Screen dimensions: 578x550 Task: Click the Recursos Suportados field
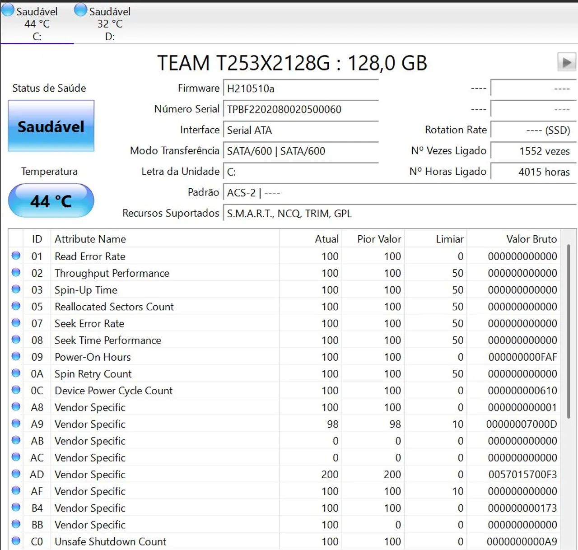click(x=400, y=214)
